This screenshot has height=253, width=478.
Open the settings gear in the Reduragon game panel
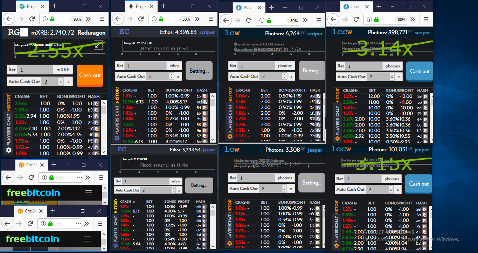coord(8,150)
